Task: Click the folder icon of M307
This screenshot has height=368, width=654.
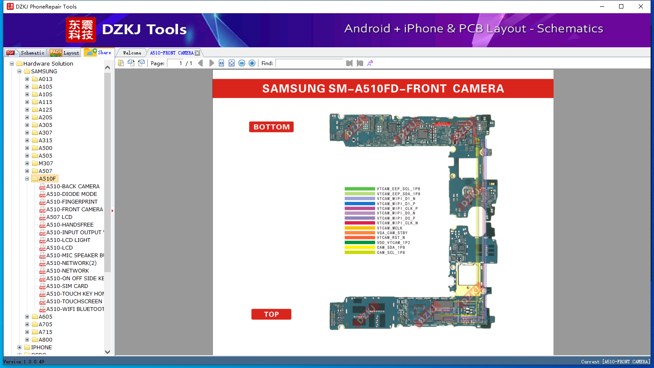Action: point(35,163)
